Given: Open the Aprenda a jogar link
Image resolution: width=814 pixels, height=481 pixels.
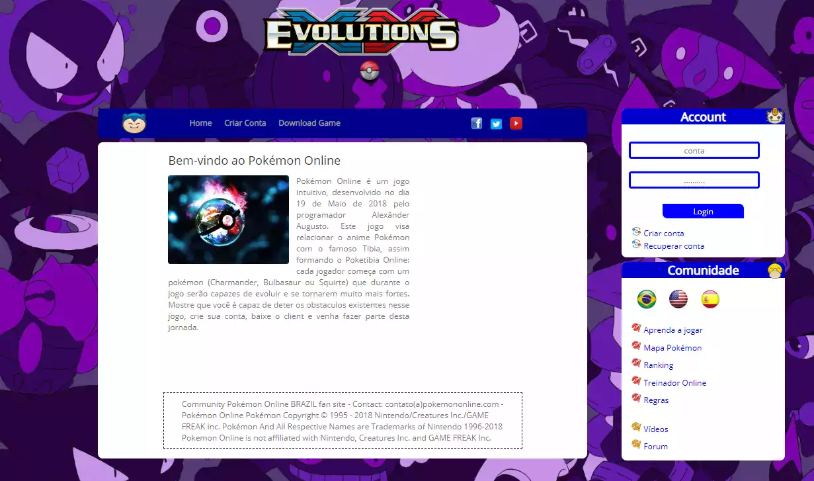Looking at the screenshot, I should coord(673,330).
